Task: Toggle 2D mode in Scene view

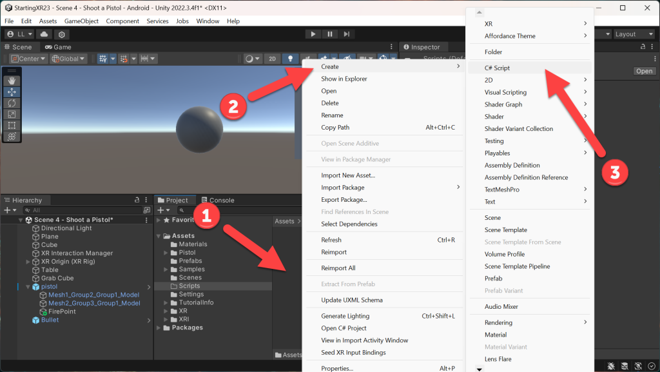Action: 273,59
